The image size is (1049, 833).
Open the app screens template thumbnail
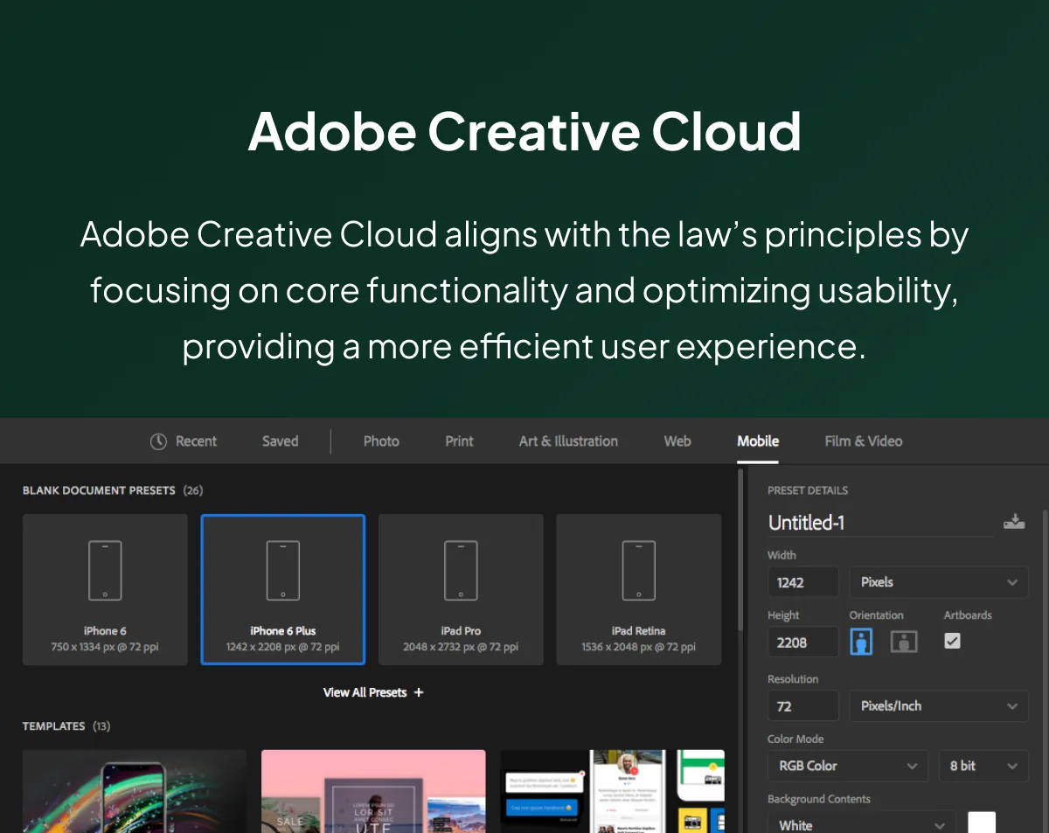[x=612, y=791]
